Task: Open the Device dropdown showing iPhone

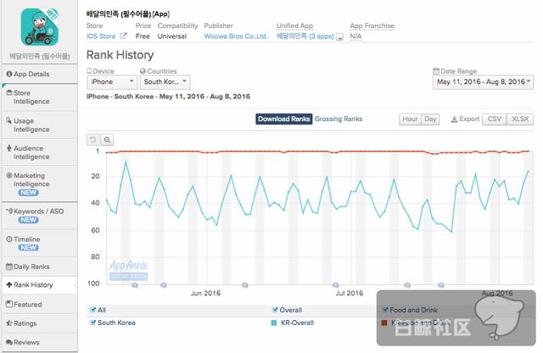Action: (x=113, y=82)
